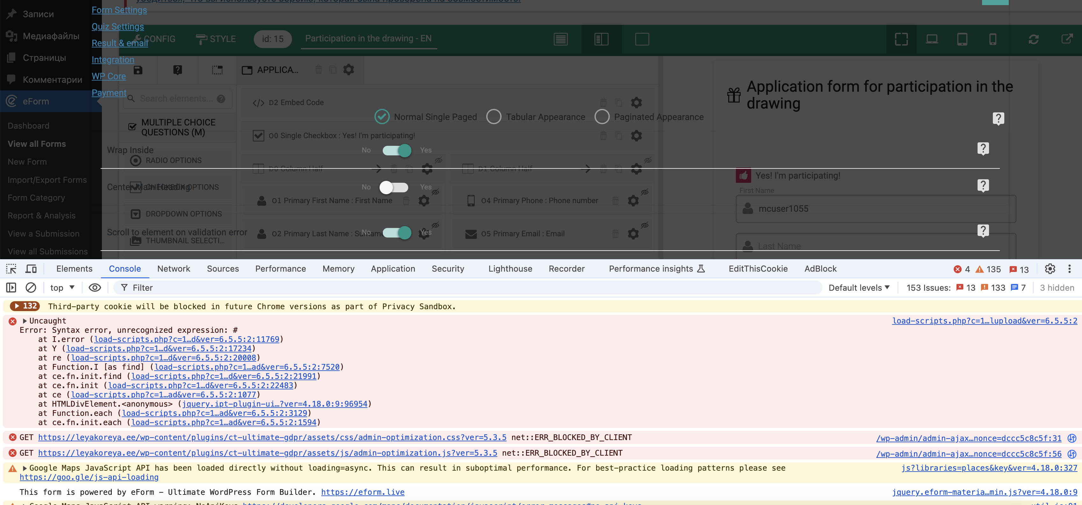Expand the Google Maps JavaScript API warning
Screen dimensions: 1082x505
[25, 468]
